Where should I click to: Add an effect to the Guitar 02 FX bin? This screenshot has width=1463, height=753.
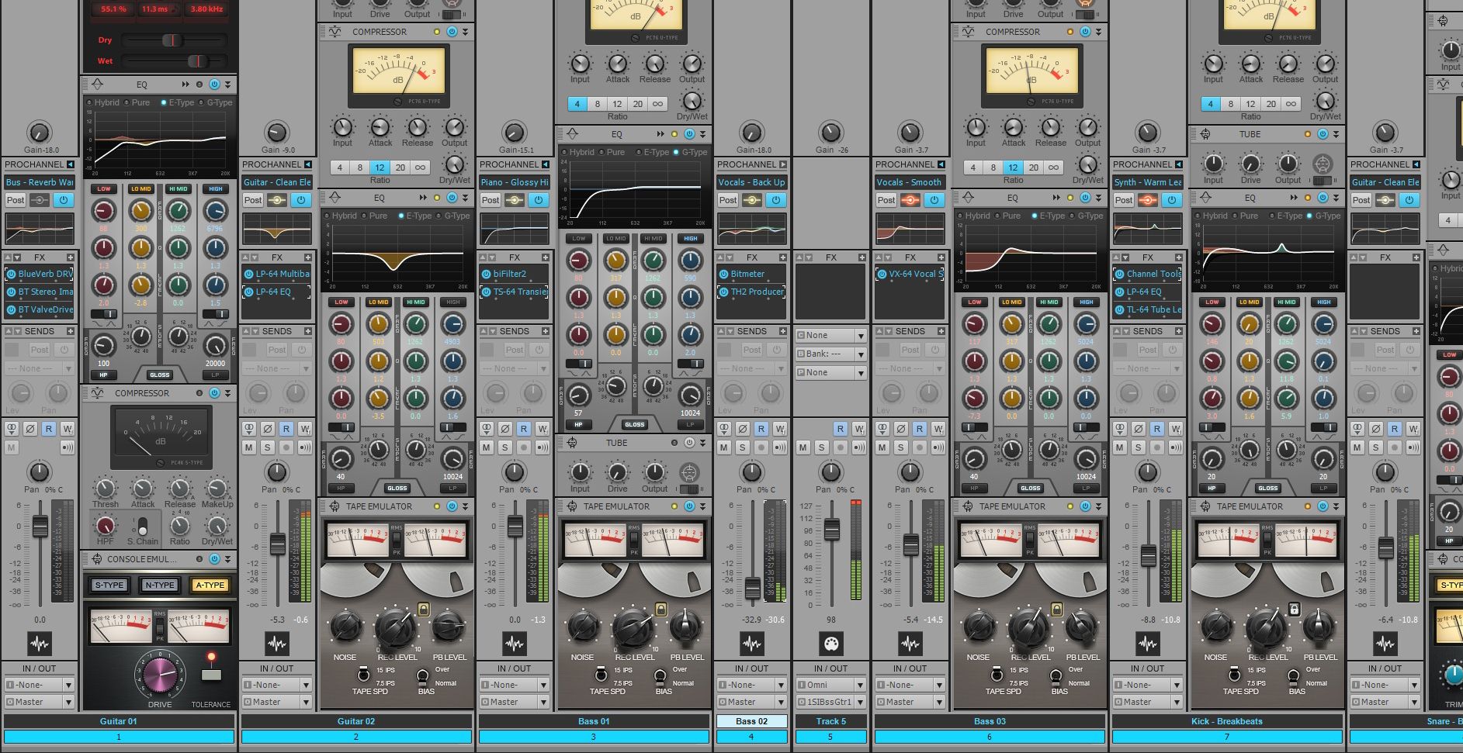pyautogui.click(x=308, y=257)
